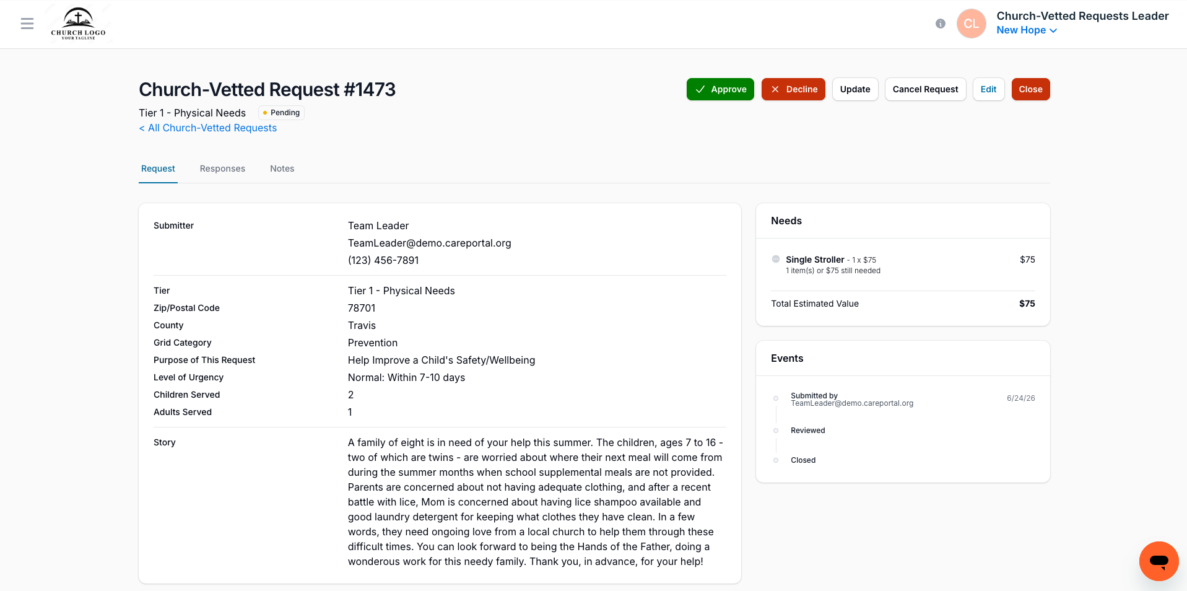This screenshot has height=591, width=1187.
Task: Decline the request with red button
Action: pos(793,89)
